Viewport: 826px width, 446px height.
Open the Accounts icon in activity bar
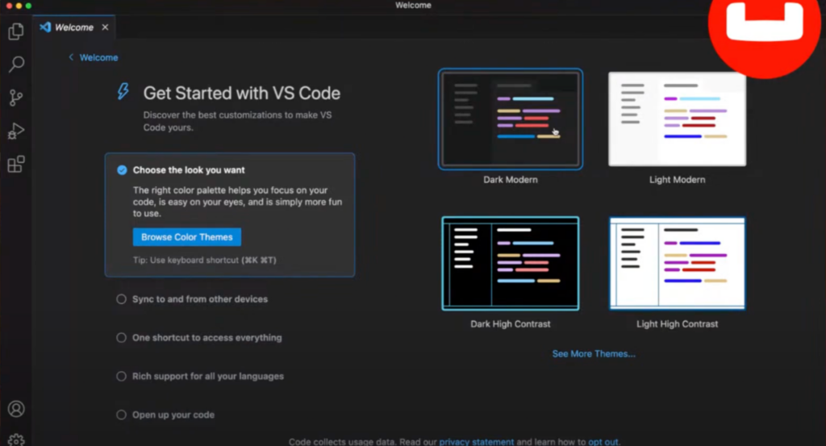point(16,409)
